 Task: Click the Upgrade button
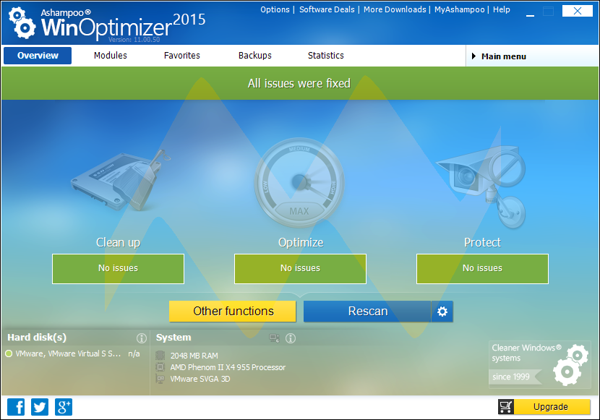[551, 406]
